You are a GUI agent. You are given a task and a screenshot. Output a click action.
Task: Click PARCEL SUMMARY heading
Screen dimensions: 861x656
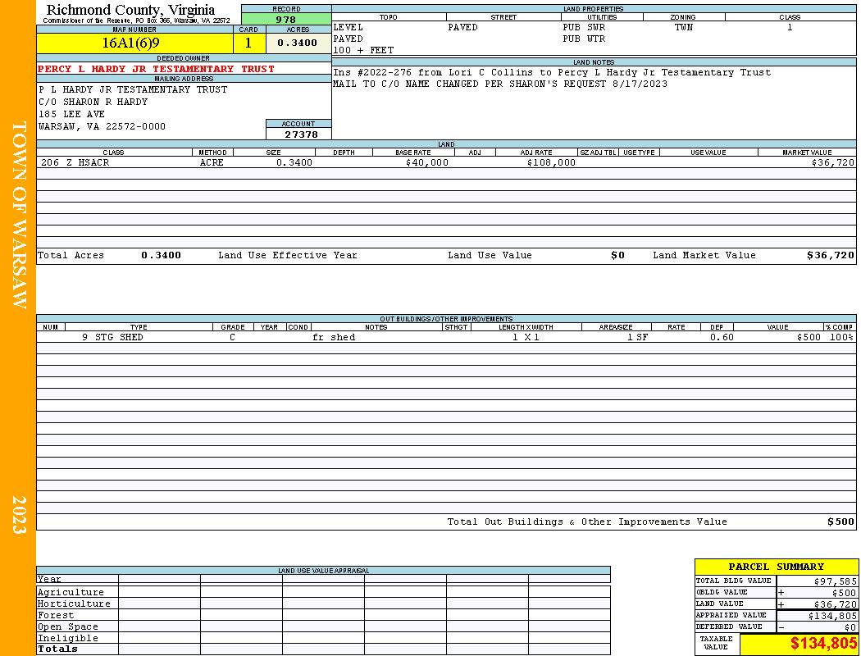tap(776, 567)
